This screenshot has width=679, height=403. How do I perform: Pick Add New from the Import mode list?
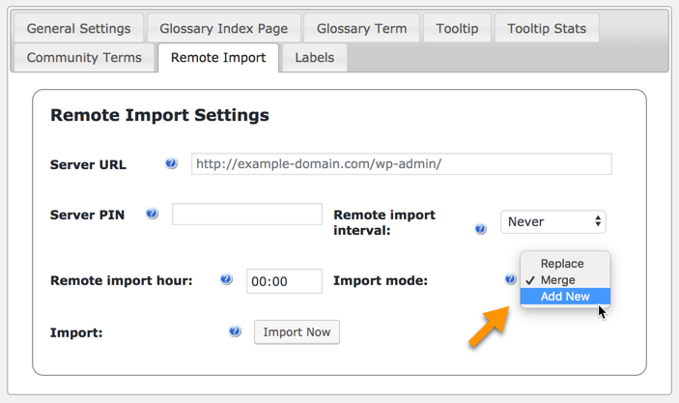point(565,297)
